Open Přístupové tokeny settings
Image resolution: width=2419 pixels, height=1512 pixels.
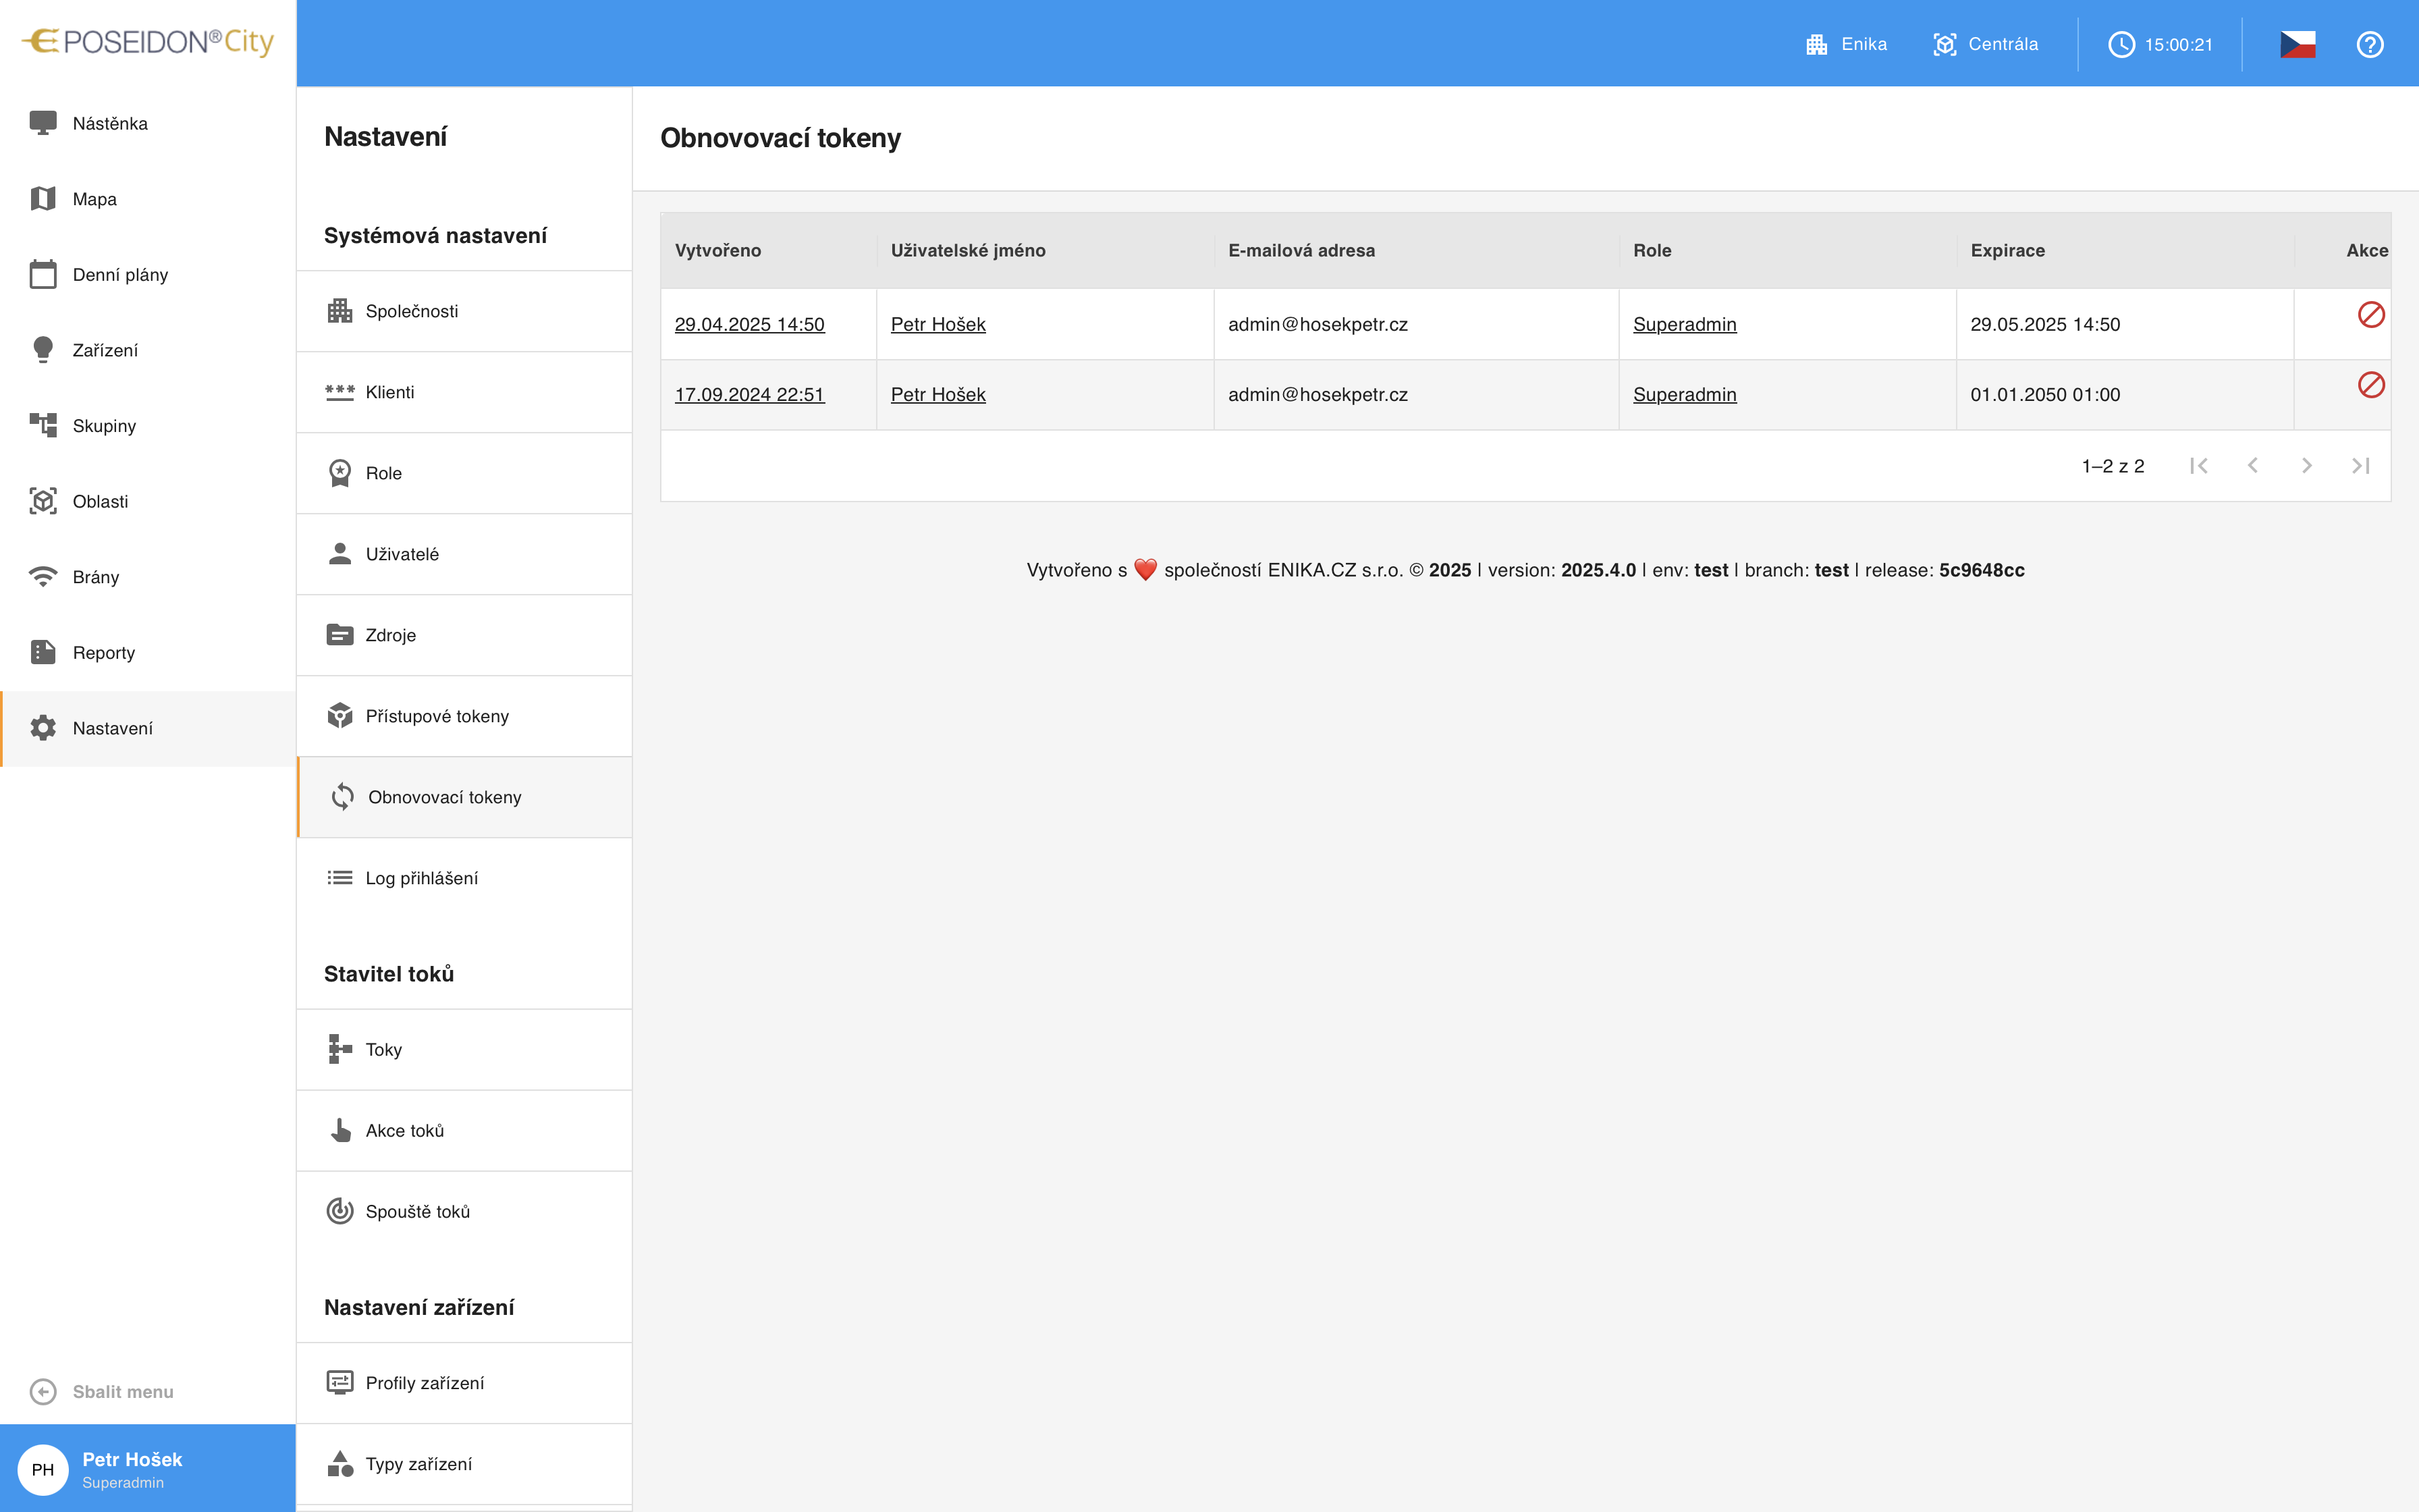point(465,716)
